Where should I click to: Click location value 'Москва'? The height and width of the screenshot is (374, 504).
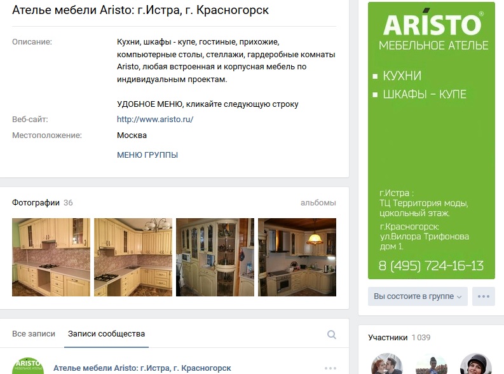pyautogui.click(x=132, y=135)
